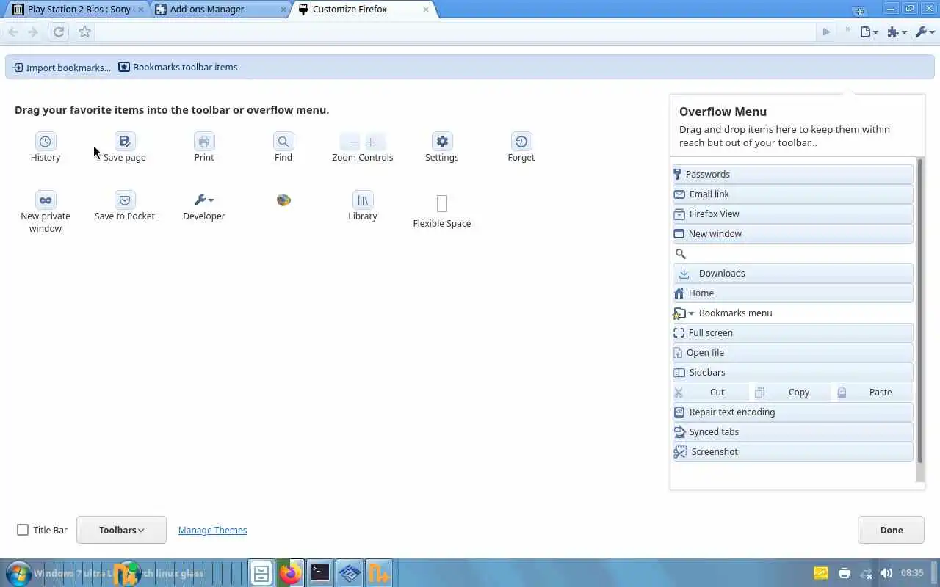
Task: Switch to the Add-ons Manager tab
Action: (x=220, y=10)
